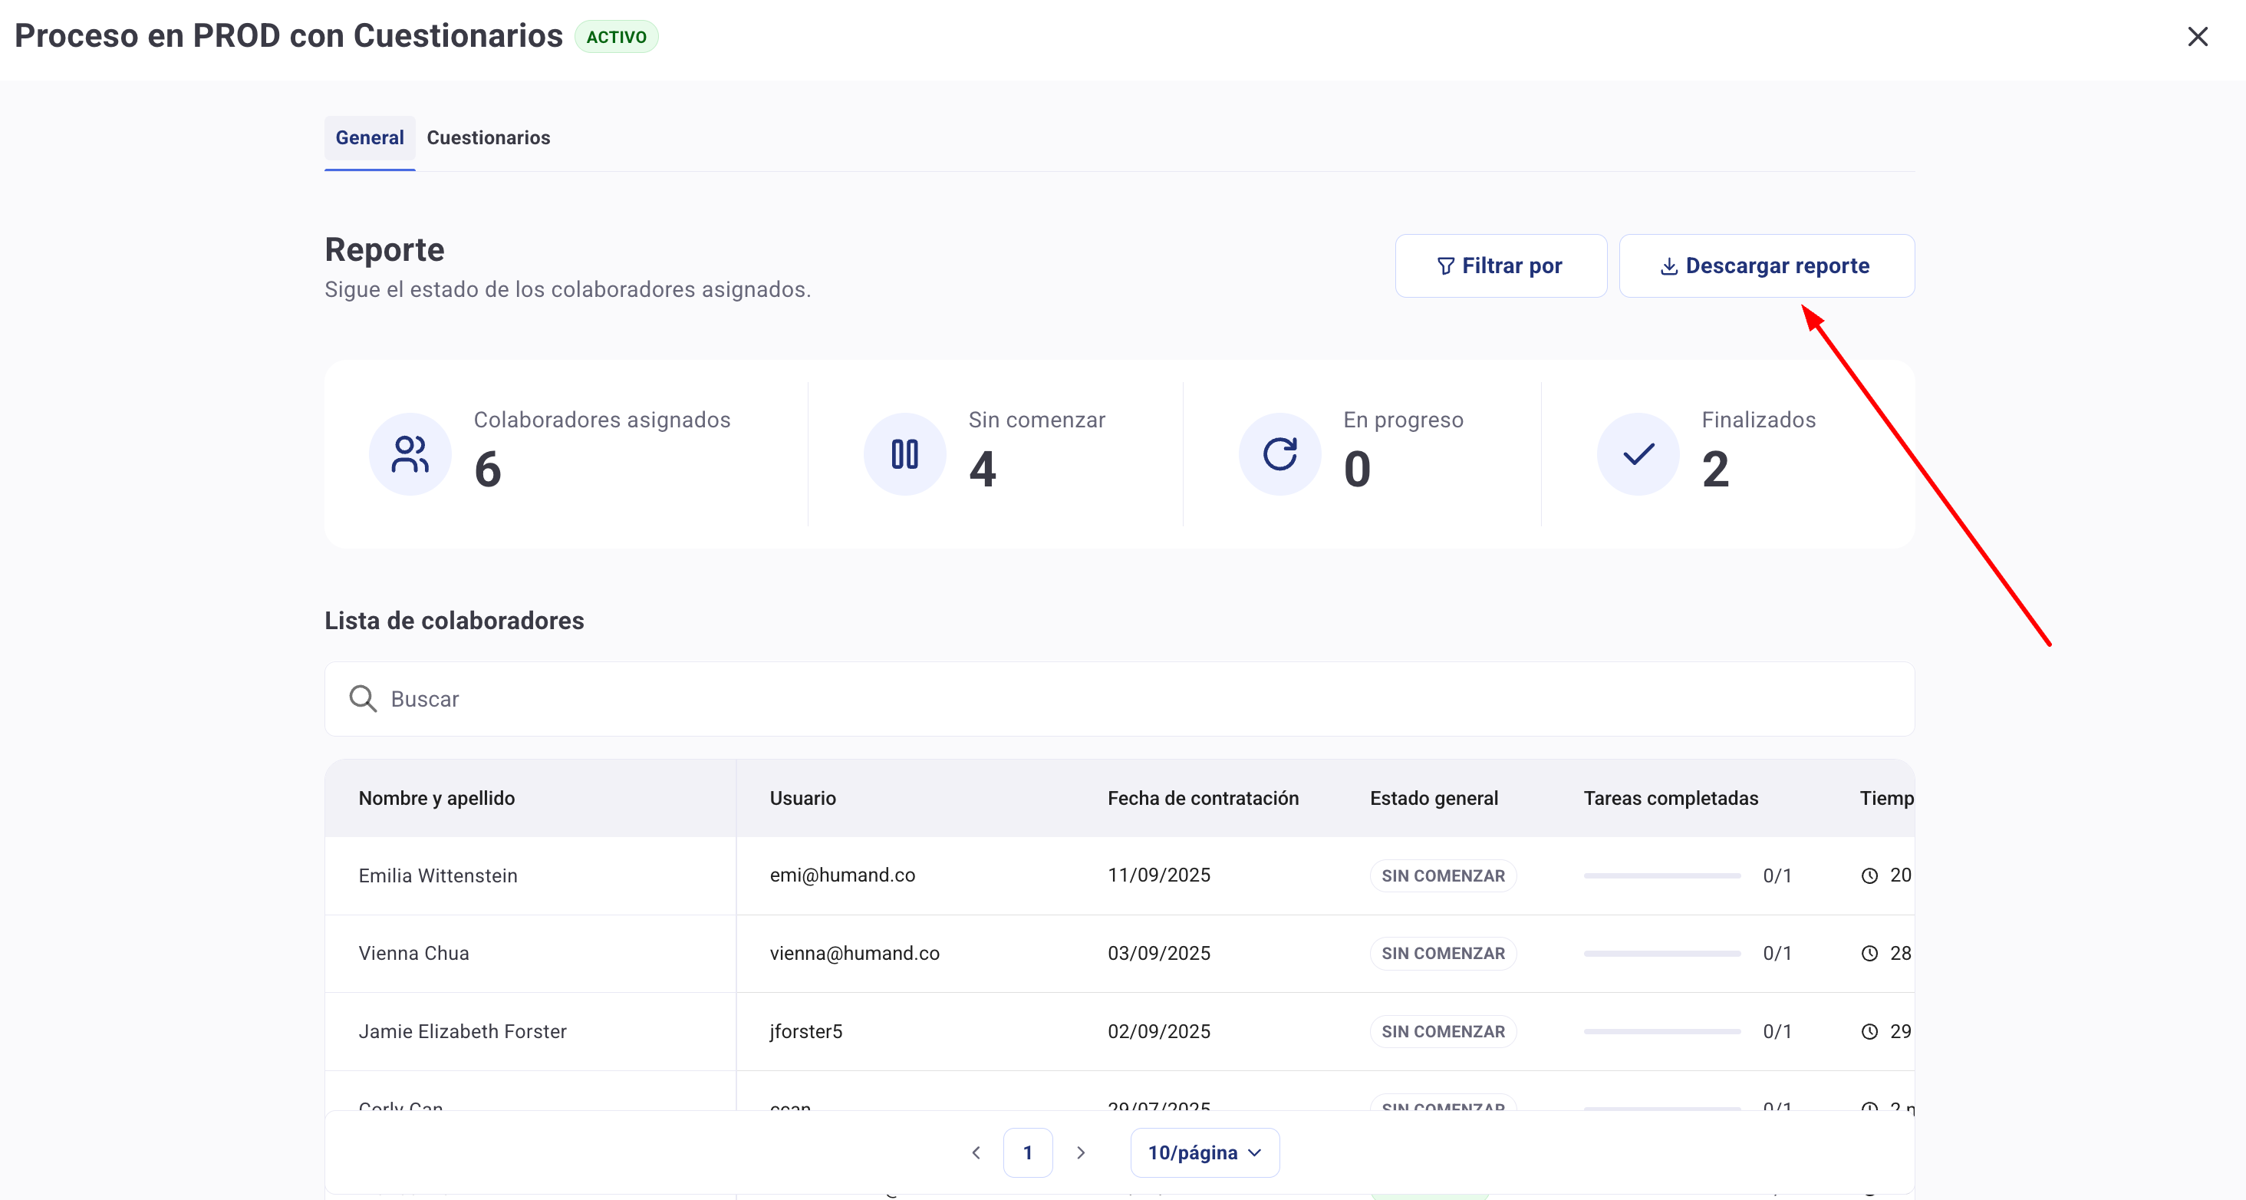Screen dimensions: 2246x1200
Task: Click SIN COMENZAR badge for Vienna Chua
Action: pyautogui.click(x=1442, y=953)
